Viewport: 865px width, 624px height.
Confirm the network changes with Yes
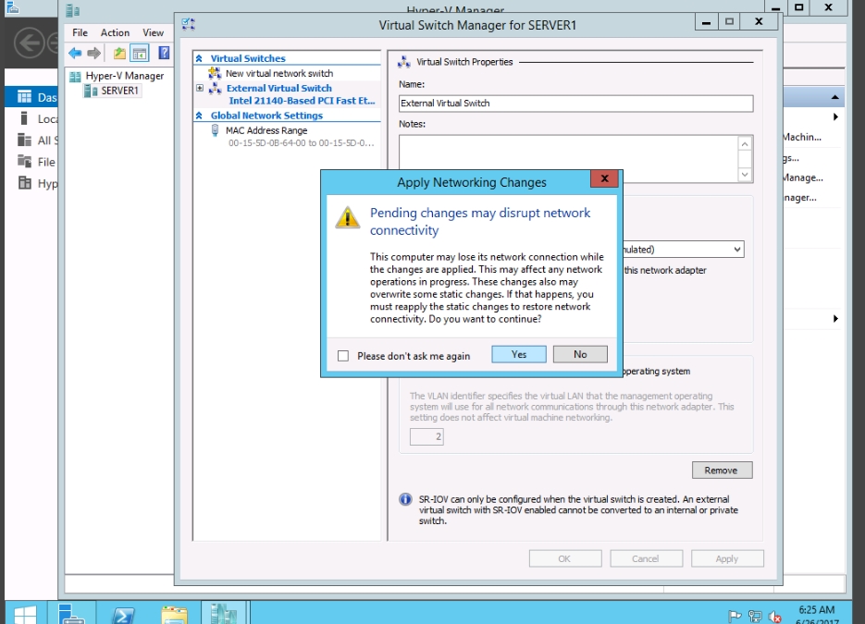(x=519, y=354)
